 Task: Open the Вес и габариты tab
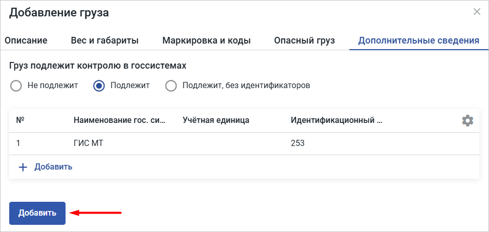pyautogui.click(x=104, y=40)
